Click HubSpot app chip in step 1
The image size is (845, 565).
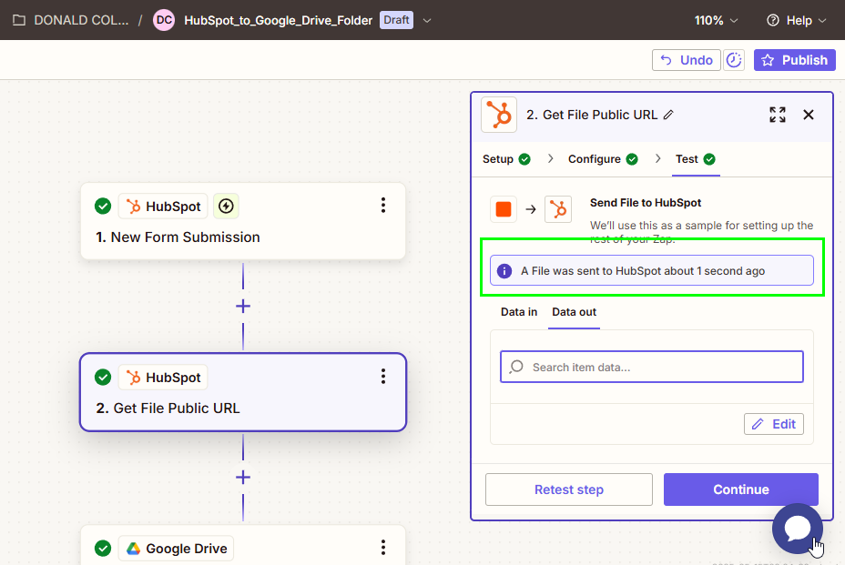click(x=163, y=207)
